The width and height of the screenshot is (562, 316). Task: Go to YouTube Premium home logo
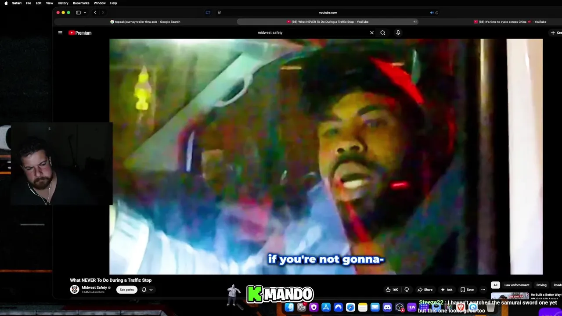click(x=80, y=32)
